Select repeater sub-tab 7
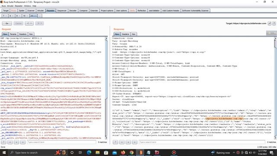The height and width of the screenshot is (156, 277). pos(5,16)
